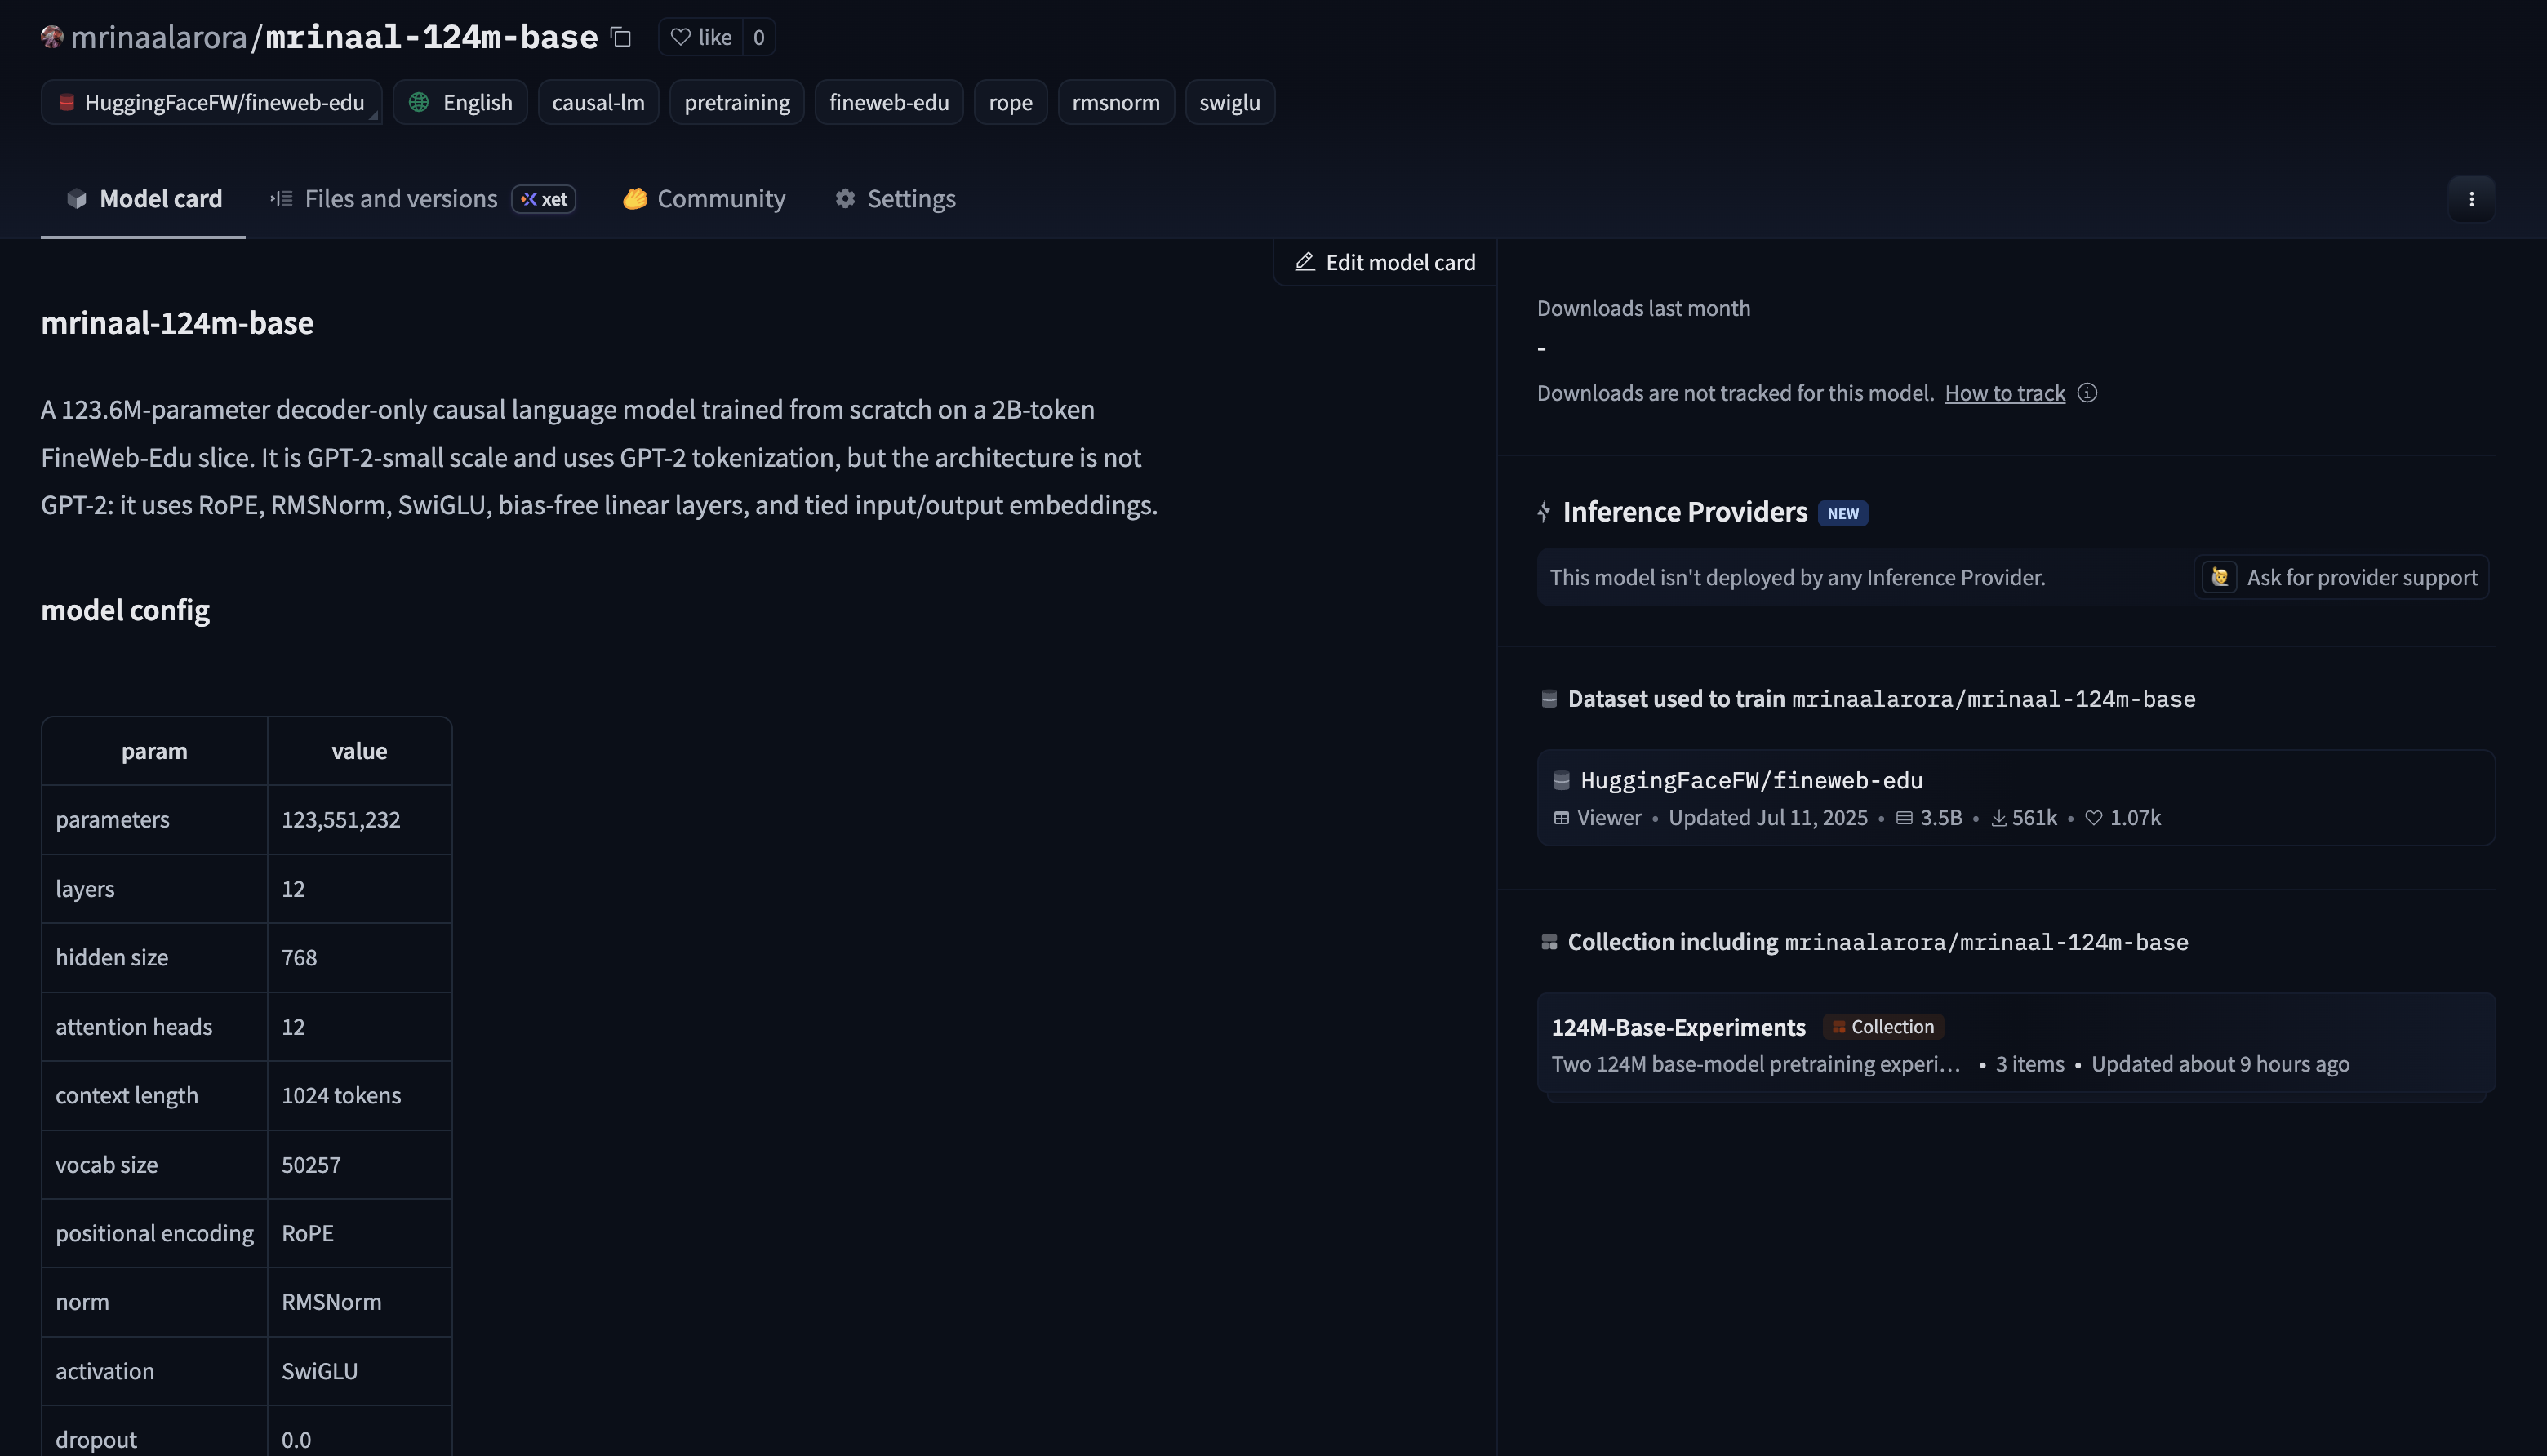
Task: Click the dataset icon in fineweb-edu card
Action: 1561,780
